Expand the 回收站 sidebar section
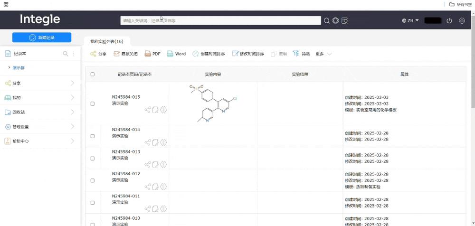The image size is (475, 226). (x=72, y=112)
